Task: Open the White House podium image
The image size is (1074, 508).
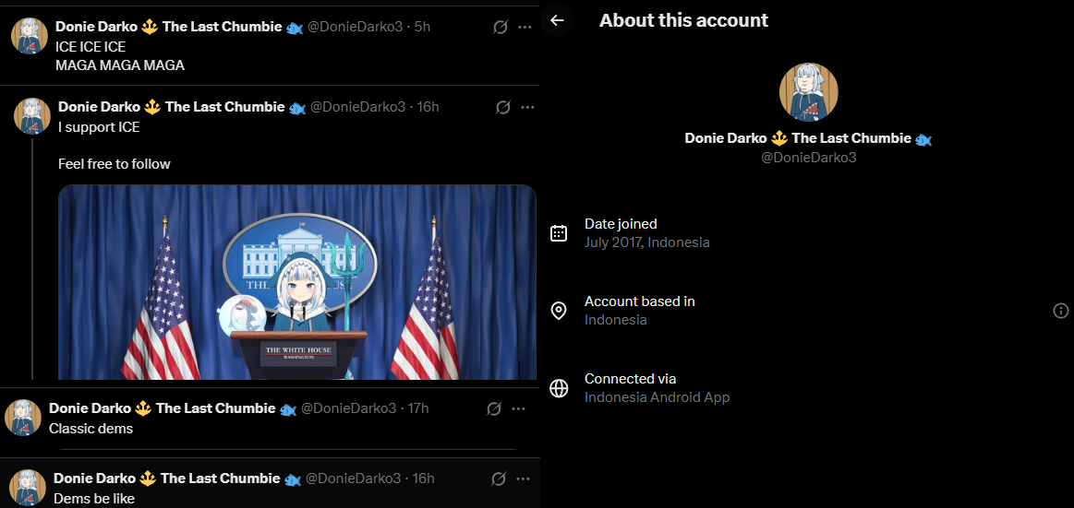Action: 296,282
